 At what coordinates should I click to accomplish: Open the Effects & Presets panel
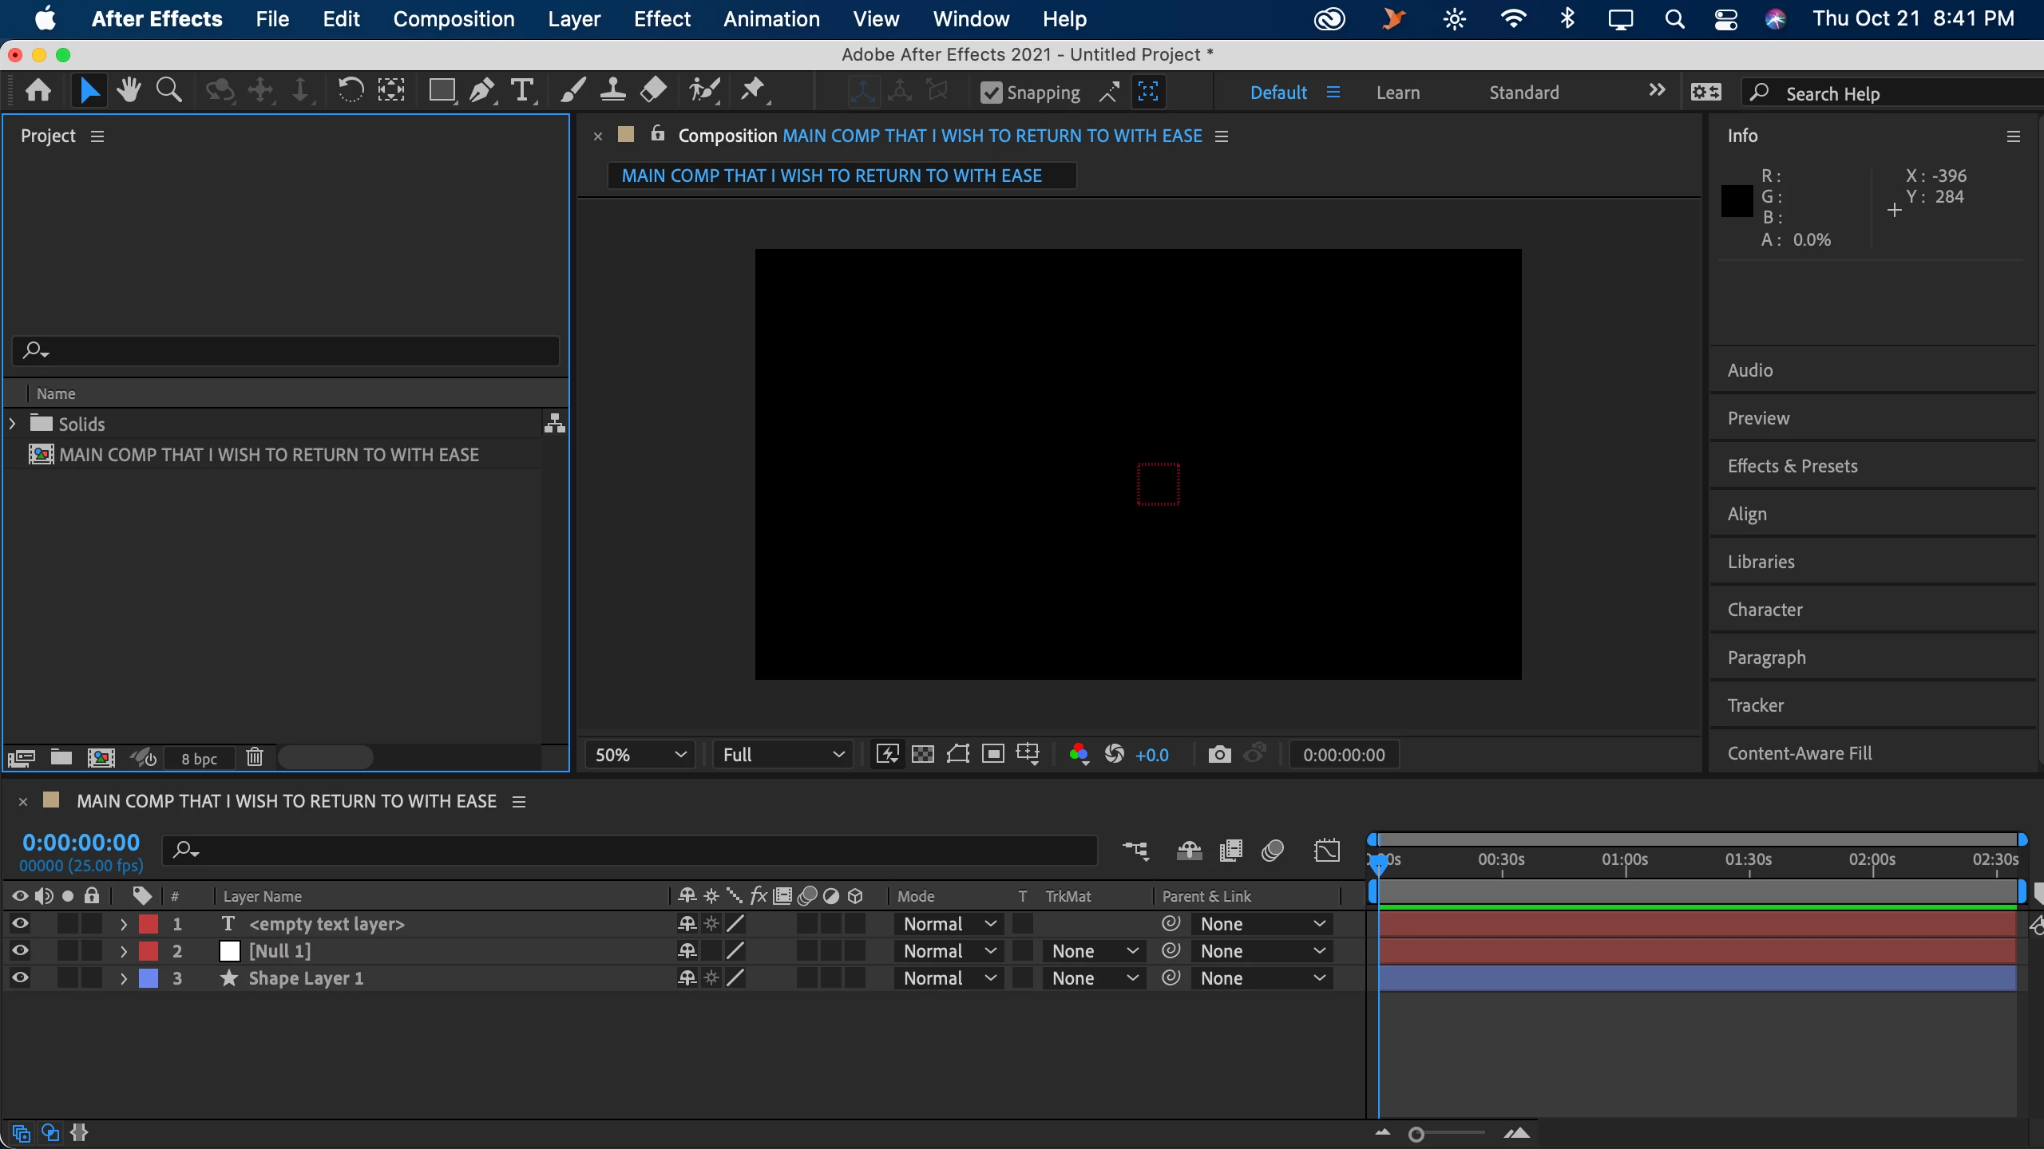coord(1792,466)
